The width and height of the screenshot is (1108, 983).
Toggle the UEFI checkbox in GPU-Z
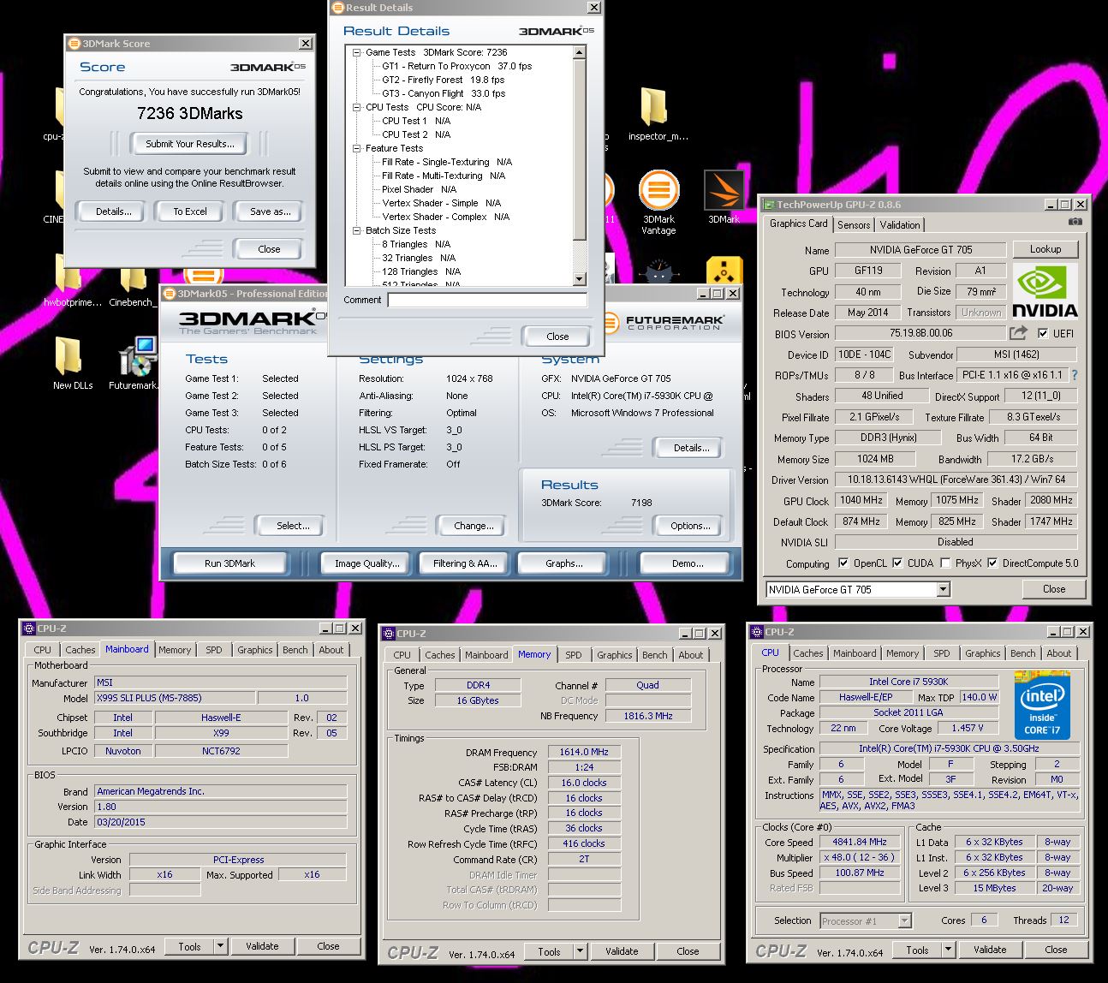tap(1043, 333)
